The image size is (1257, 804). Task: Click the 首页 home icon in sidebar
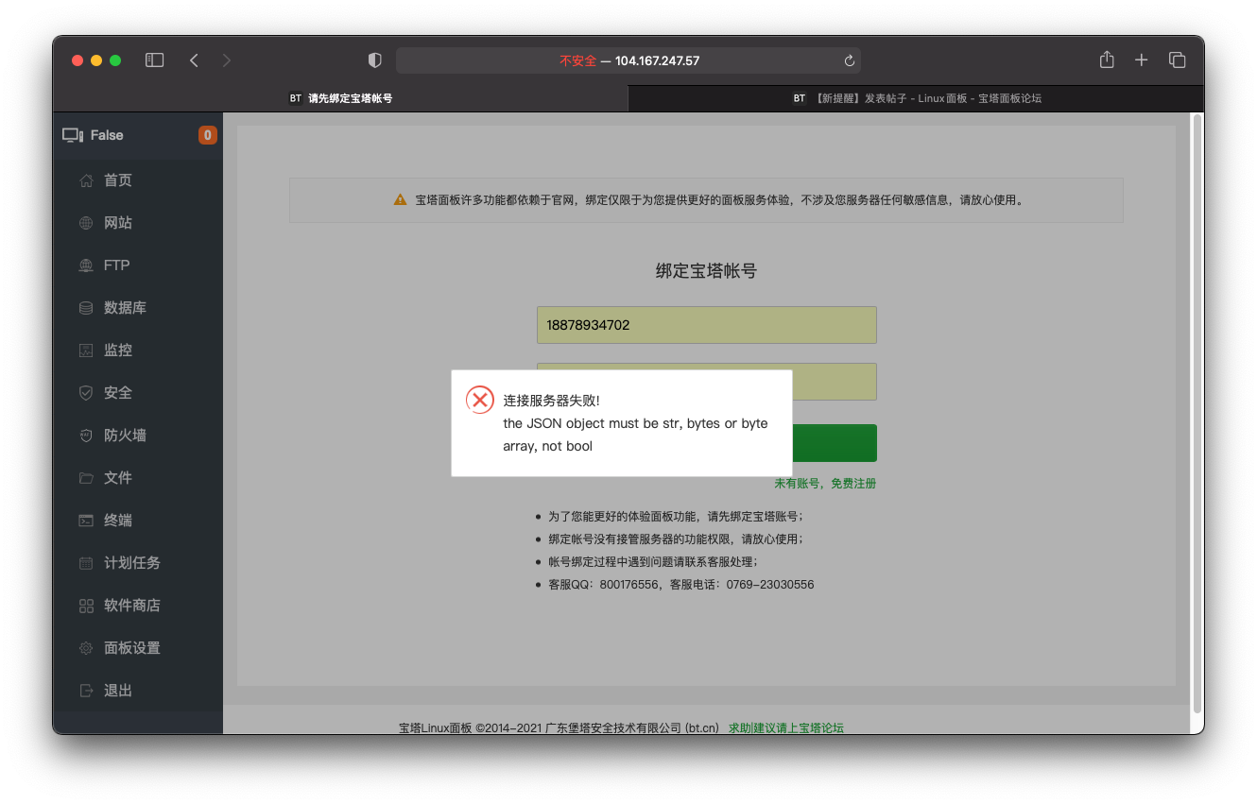(87, 180)
